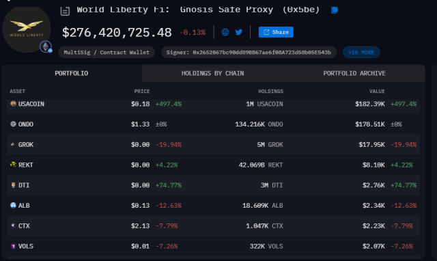The image size is (437, 261).
Task: Click the REKT token icon
Action: [x=13, y=165]
